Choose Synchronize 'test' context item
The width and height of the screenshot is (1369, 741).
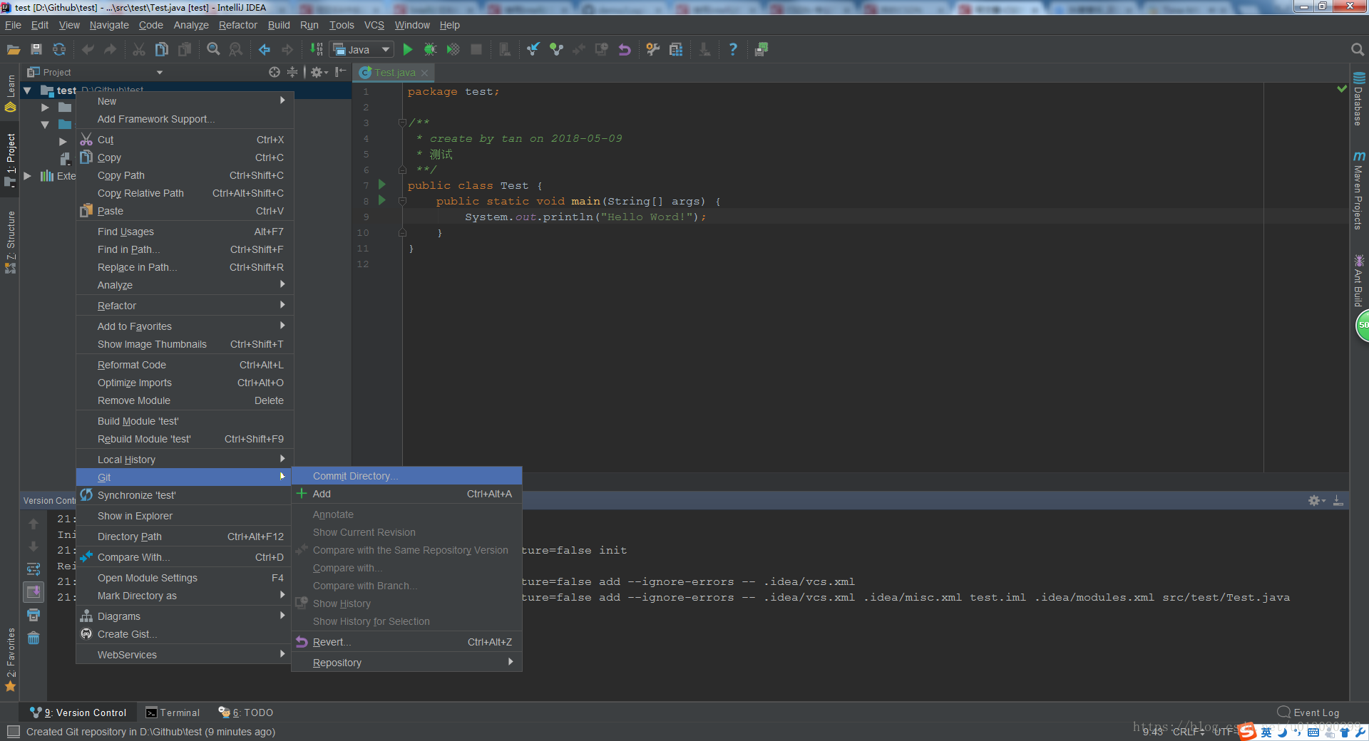(x=185, y=495)
